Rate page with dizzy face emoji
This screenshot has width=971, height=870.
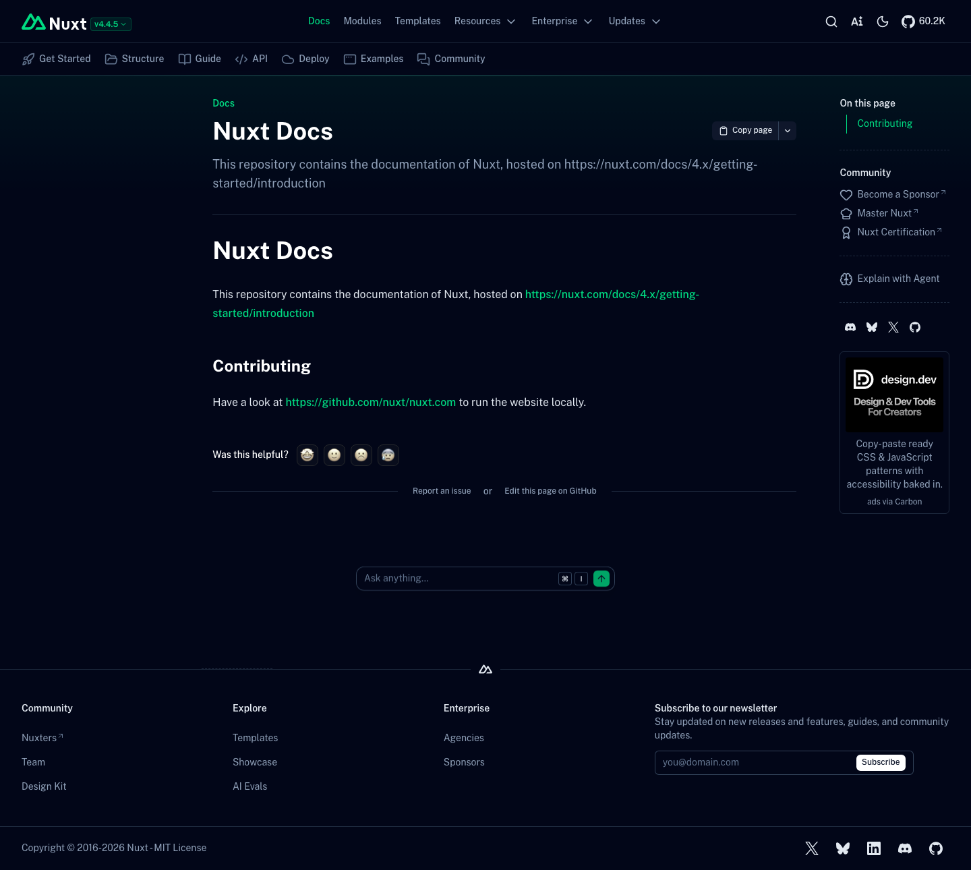click(x=388, y=455)
